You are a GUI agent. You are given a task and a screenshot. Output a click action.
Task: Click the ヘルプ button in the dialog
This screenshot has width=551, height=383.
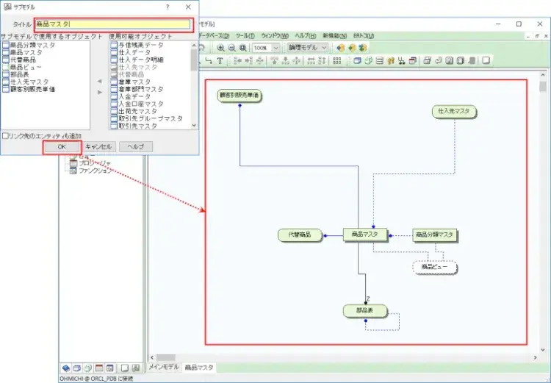click(136, 147)
